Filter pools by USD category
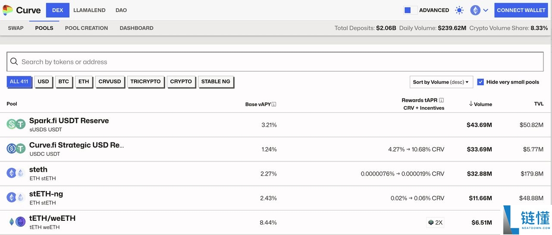 point(43,82)
